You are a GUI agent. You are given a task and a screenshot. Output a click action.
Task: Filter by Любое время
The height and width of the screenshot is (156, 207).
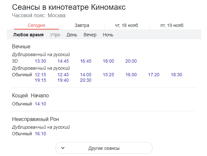tap(28, 35)
